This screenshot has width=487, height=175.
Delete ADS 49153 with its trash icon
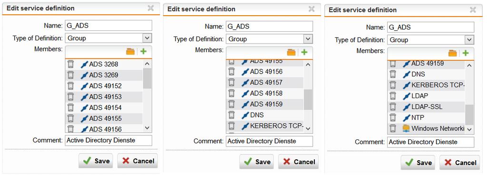click(71, 97)
